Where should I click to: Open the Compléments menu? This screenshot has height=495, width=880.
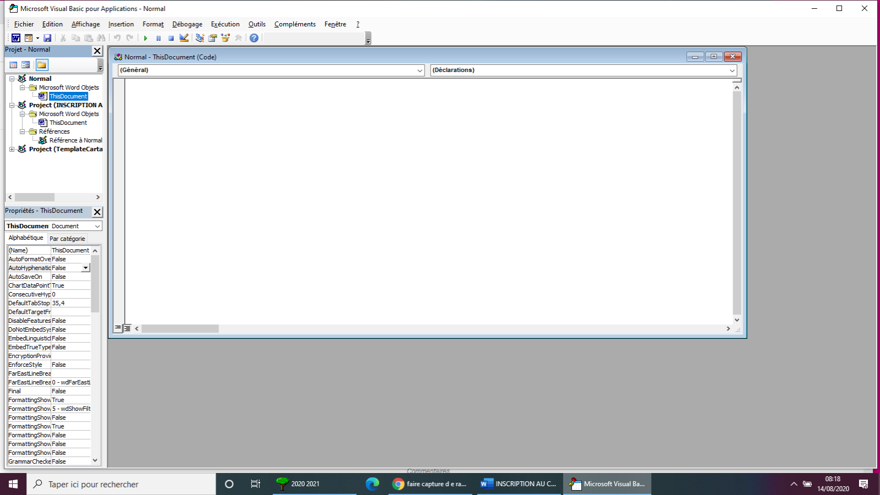[x=295, y=24]
